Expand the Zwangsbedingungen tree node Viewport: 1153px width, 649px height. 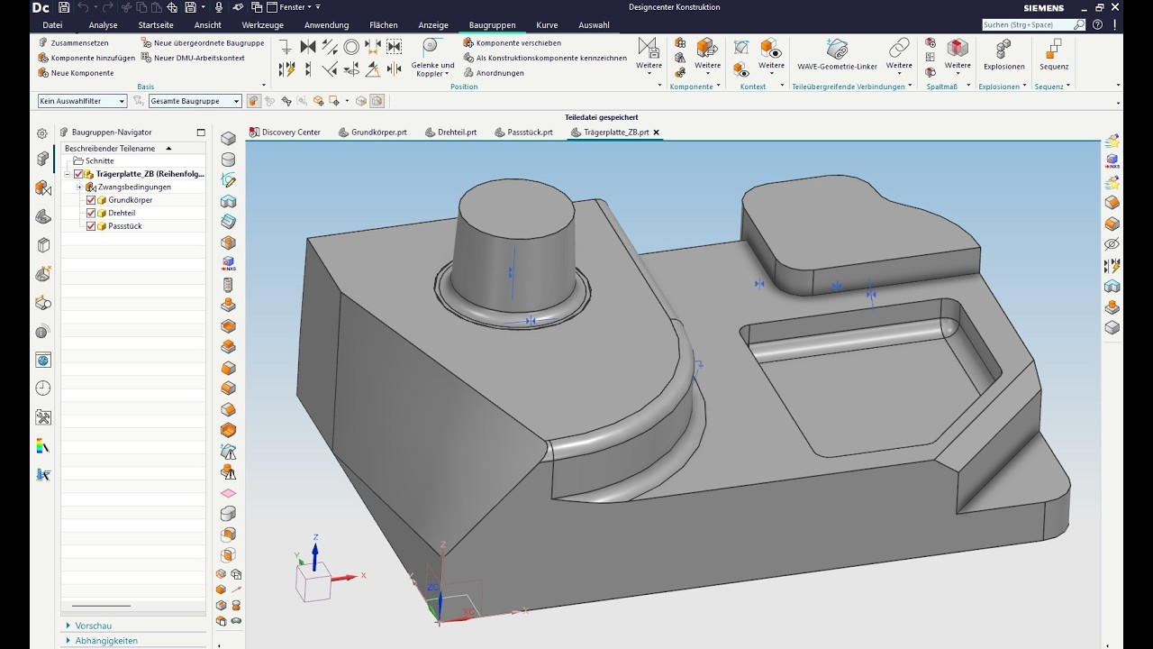point(79,187)
